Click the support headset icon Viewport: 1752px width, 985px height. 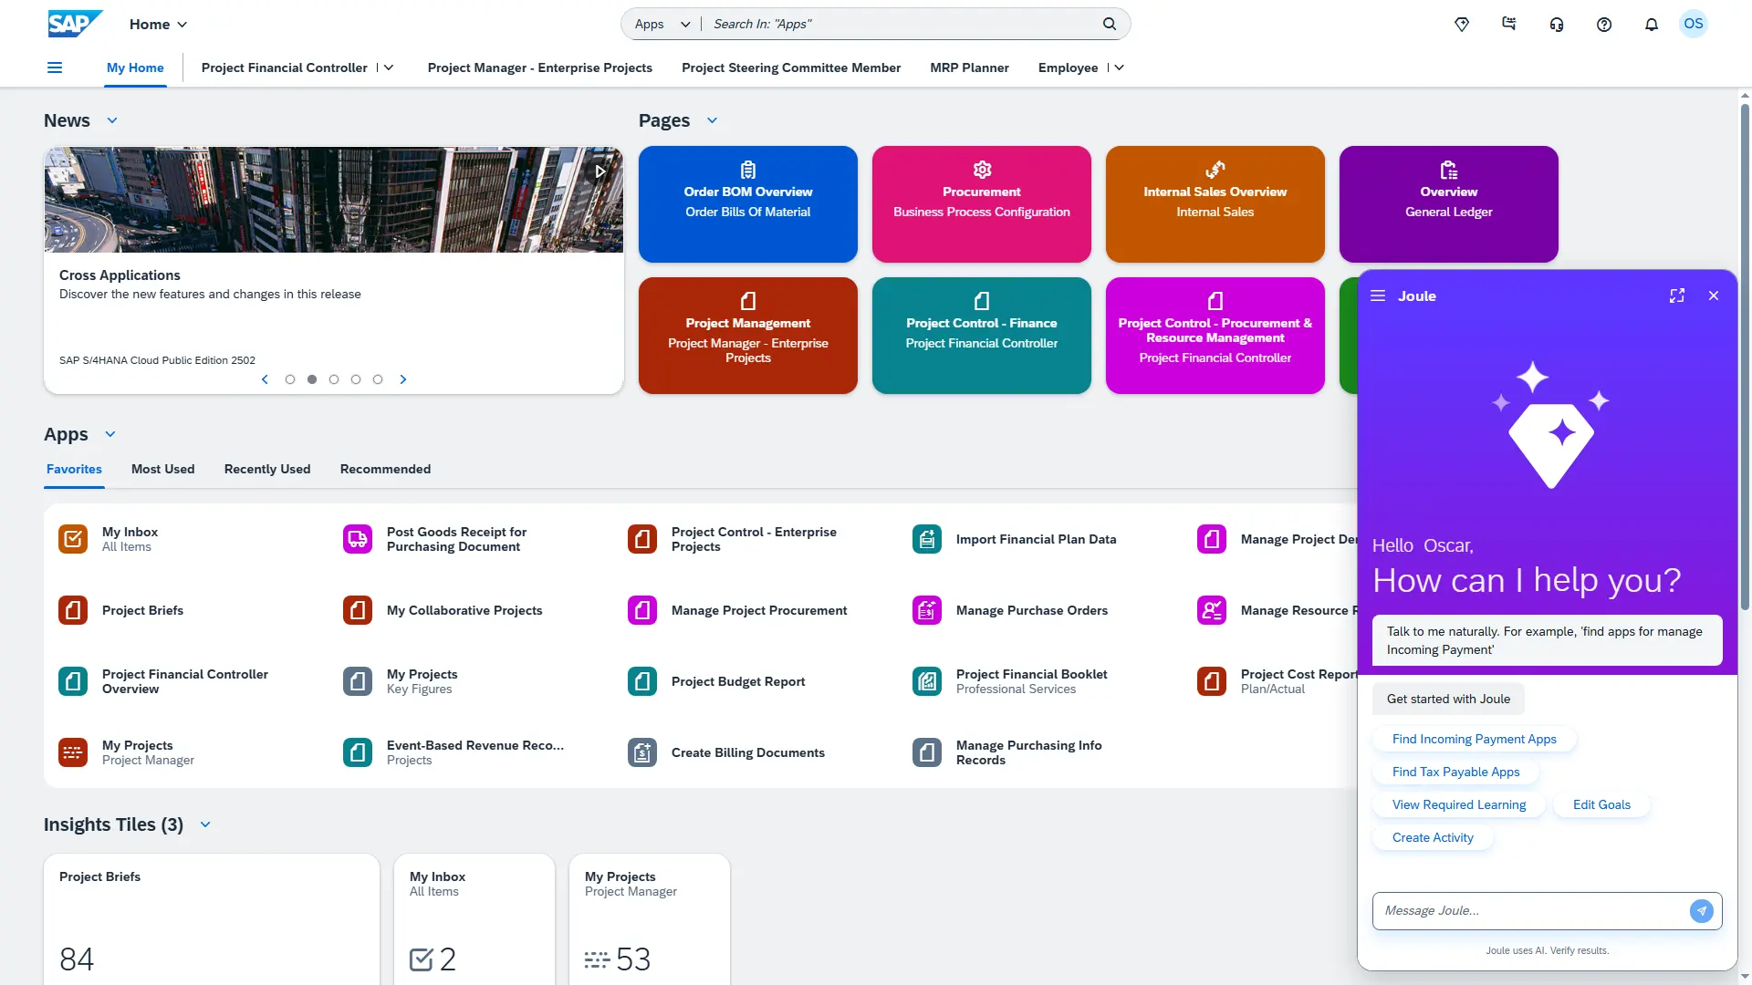tap(1557, 25)
